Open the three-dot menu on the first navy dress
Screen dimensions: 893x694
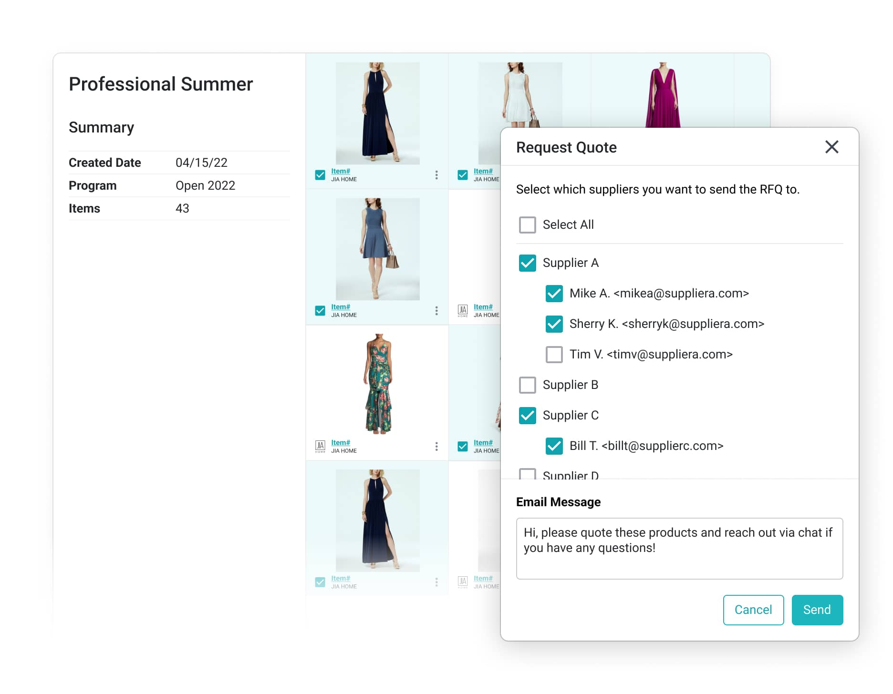[x=436, y=175]
